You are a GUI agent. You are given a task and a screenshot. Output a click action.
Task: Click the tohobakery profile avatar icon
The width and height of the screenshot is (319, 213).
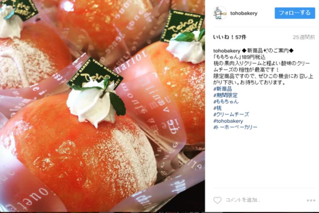click(220, 13)
